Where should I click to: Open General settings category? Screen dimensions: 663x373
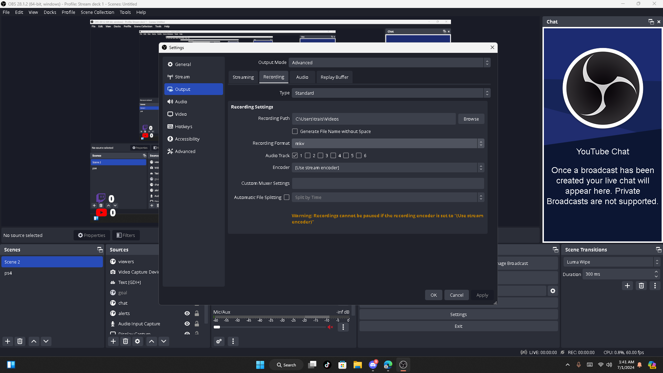tap(193, 64)
